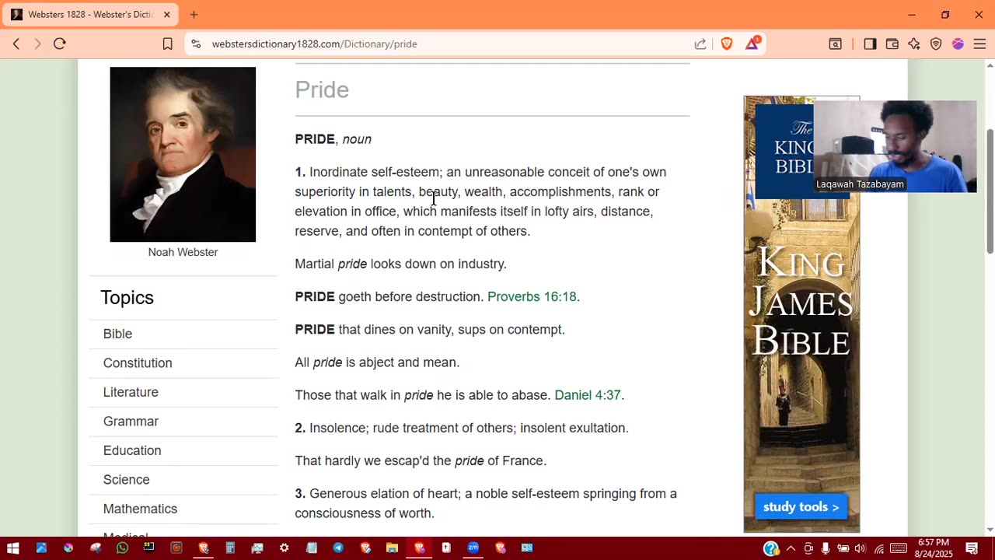Click the microphone tray icon
Screen dimensions: 995x560
pyautogui.click(x=826, y=548)
